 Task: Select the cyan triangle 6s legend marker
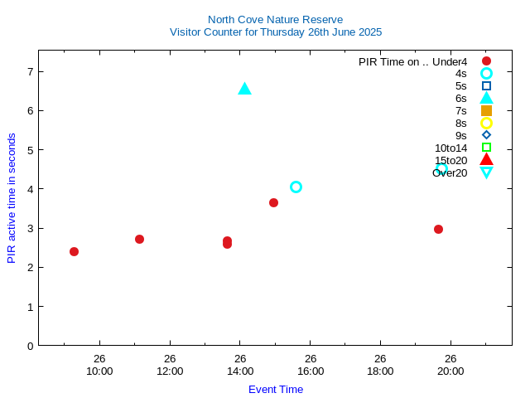[486, 98]
